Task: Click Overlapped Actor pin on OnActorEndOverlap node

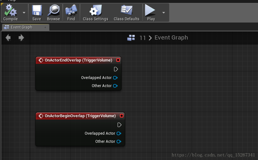Action: click(115, 78)
